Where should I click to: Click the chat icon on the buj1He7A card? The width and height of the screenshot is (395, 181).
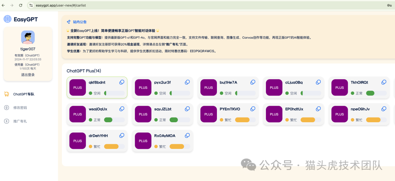coord(253,82)
